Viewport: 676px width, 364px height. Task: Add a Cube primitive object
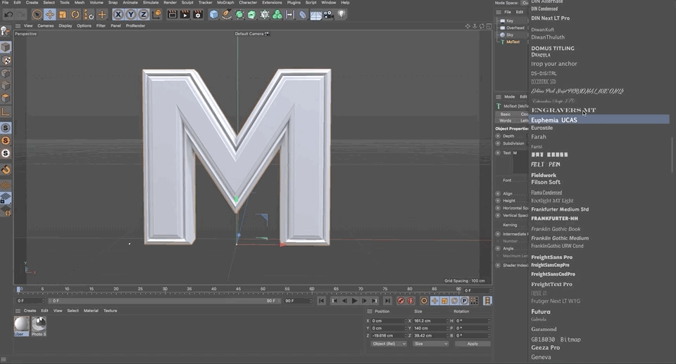pyautogui.click(x=214, y=14)
